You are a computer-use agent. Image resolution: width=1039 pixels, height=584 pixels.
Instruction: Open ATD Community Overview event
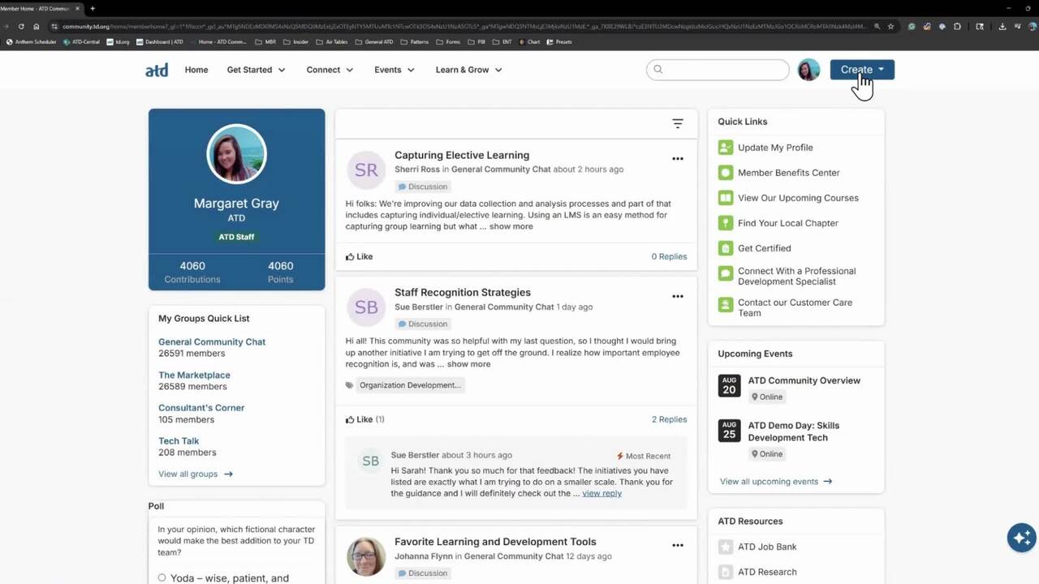pos(804,380)
